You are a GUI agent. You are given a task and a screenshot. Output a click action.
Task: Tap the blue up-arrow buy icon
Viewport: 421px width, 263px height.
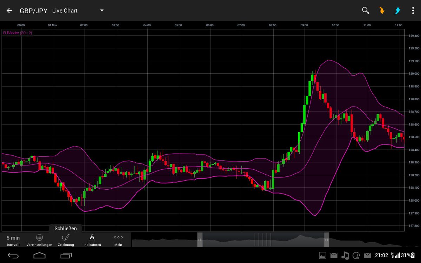(397, 11)
